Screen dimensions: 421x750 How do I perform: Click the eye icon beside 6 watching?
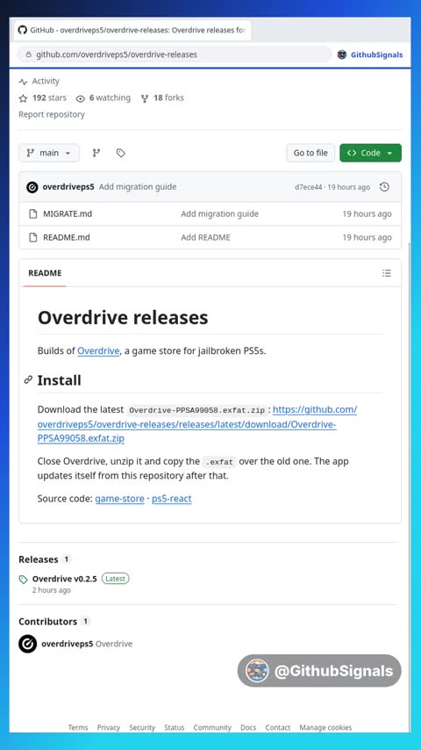click(x=81, y=98)
